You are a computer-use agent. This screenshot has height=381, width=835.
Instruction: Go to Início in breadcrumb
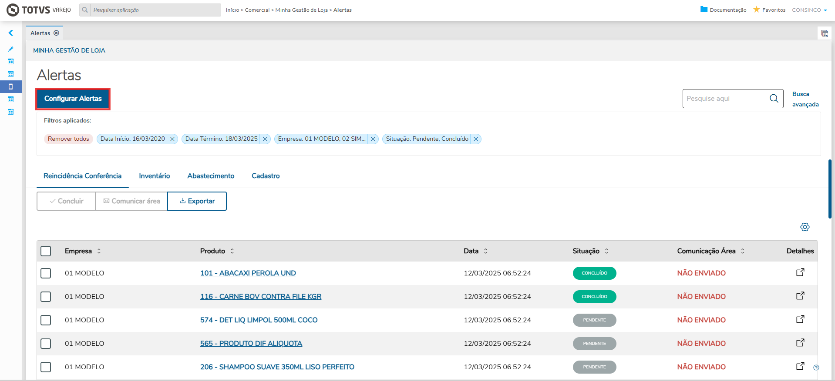(x=232, y=10)
